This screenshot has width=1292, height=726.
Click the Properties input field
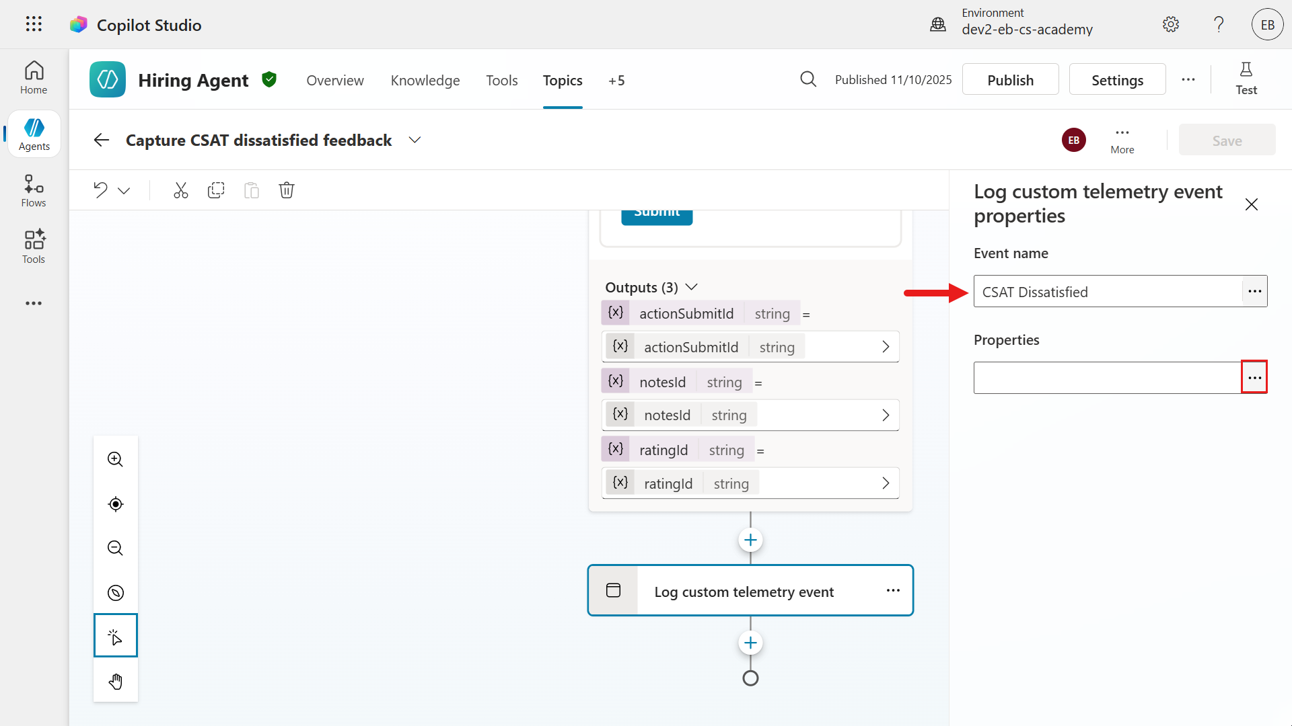(x=1108, y=377)
